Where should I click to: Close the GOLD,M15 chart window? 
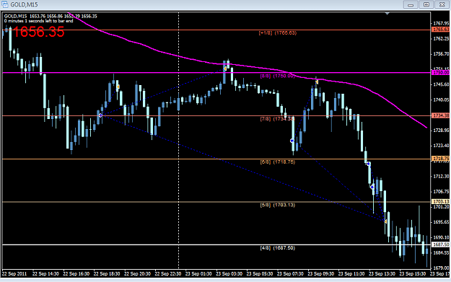[442, 4]
